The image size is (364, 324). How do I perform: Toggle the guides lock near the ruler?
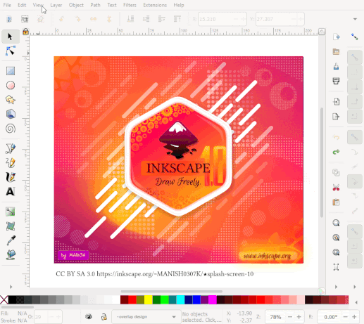(x=25, y=31)
